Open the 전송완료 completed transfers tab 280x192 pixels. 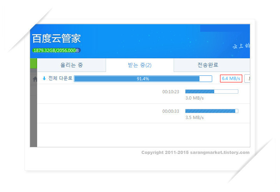[212, 65]
